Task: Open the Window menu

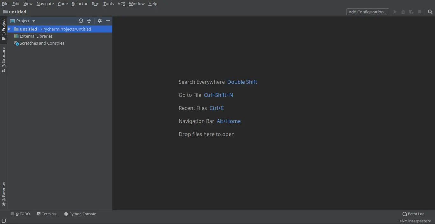Action: tap(137, 4)
